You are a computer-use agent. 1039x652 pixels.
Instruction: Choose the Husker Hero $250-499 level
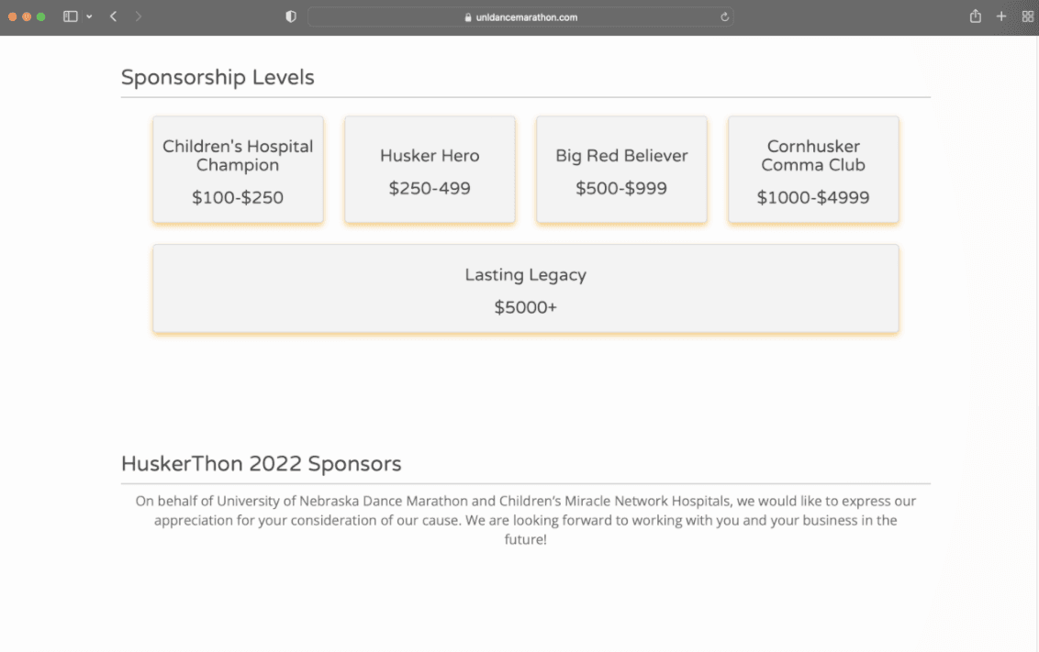(430, 170)
